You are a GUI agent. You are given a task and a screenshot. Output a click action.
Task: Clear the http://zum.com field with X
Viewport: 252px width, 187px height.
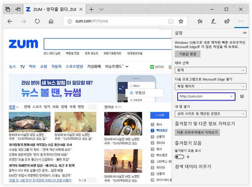231,96
